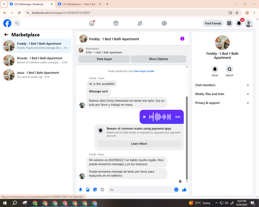
Task: Open the purple conversation information icon
Action: tap(182, 39)
